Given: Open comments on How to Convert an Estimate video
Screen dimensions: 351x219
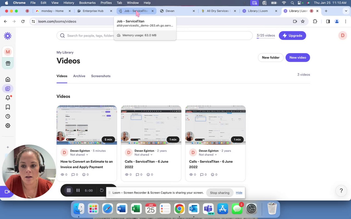Looking at the screenshot, I should tap(75, 174).
